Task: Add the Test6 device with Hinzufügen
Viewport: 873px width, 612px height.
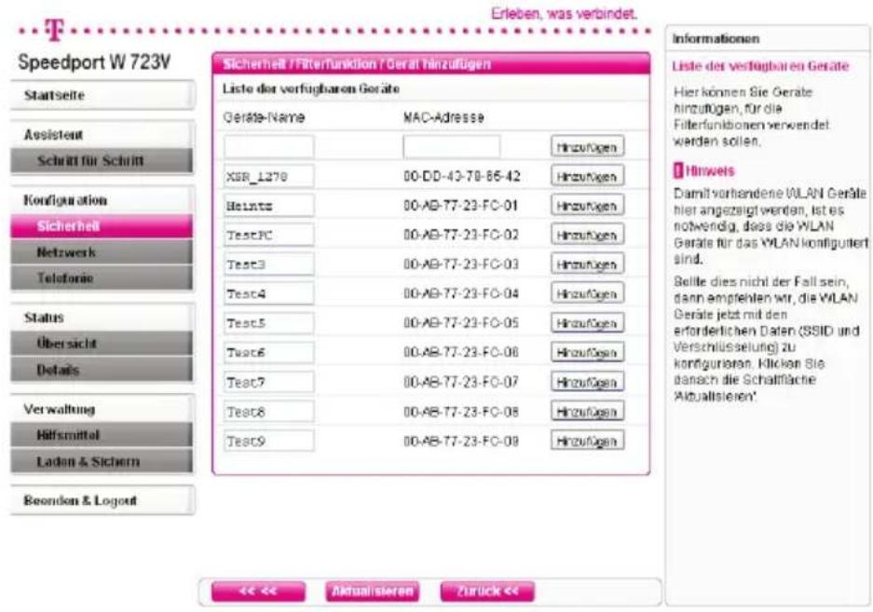Action: (x=587, y=352)
